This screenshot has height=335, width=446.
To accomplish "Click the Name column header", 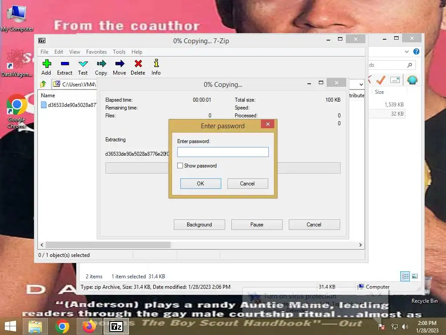I will click(48, 96).
